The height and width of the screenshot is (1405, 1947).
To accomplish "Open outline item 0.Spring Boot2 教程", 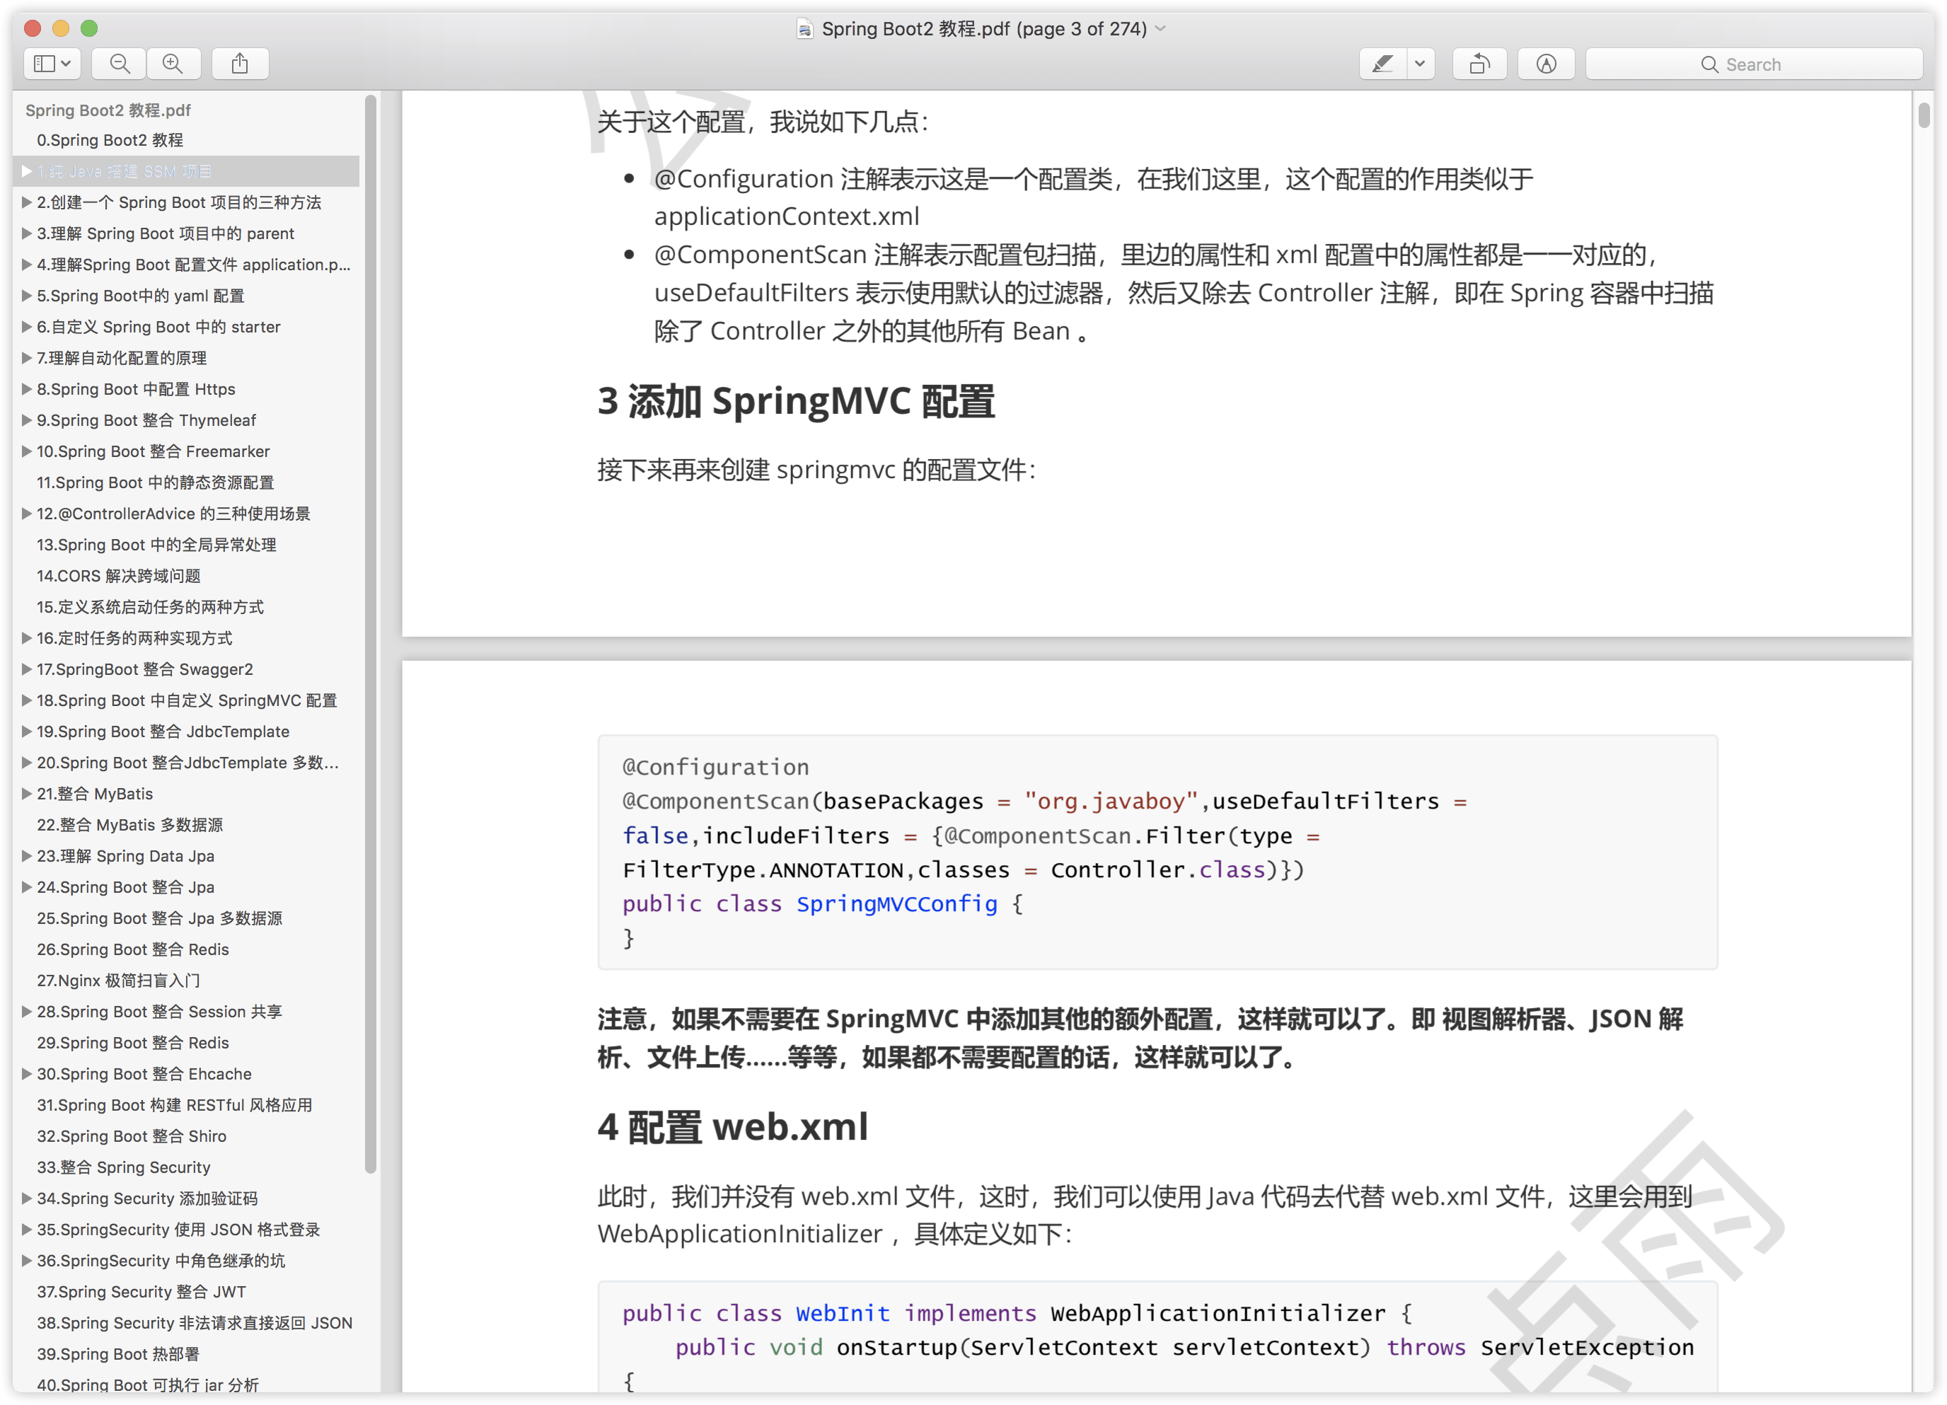I will (110, 140).
